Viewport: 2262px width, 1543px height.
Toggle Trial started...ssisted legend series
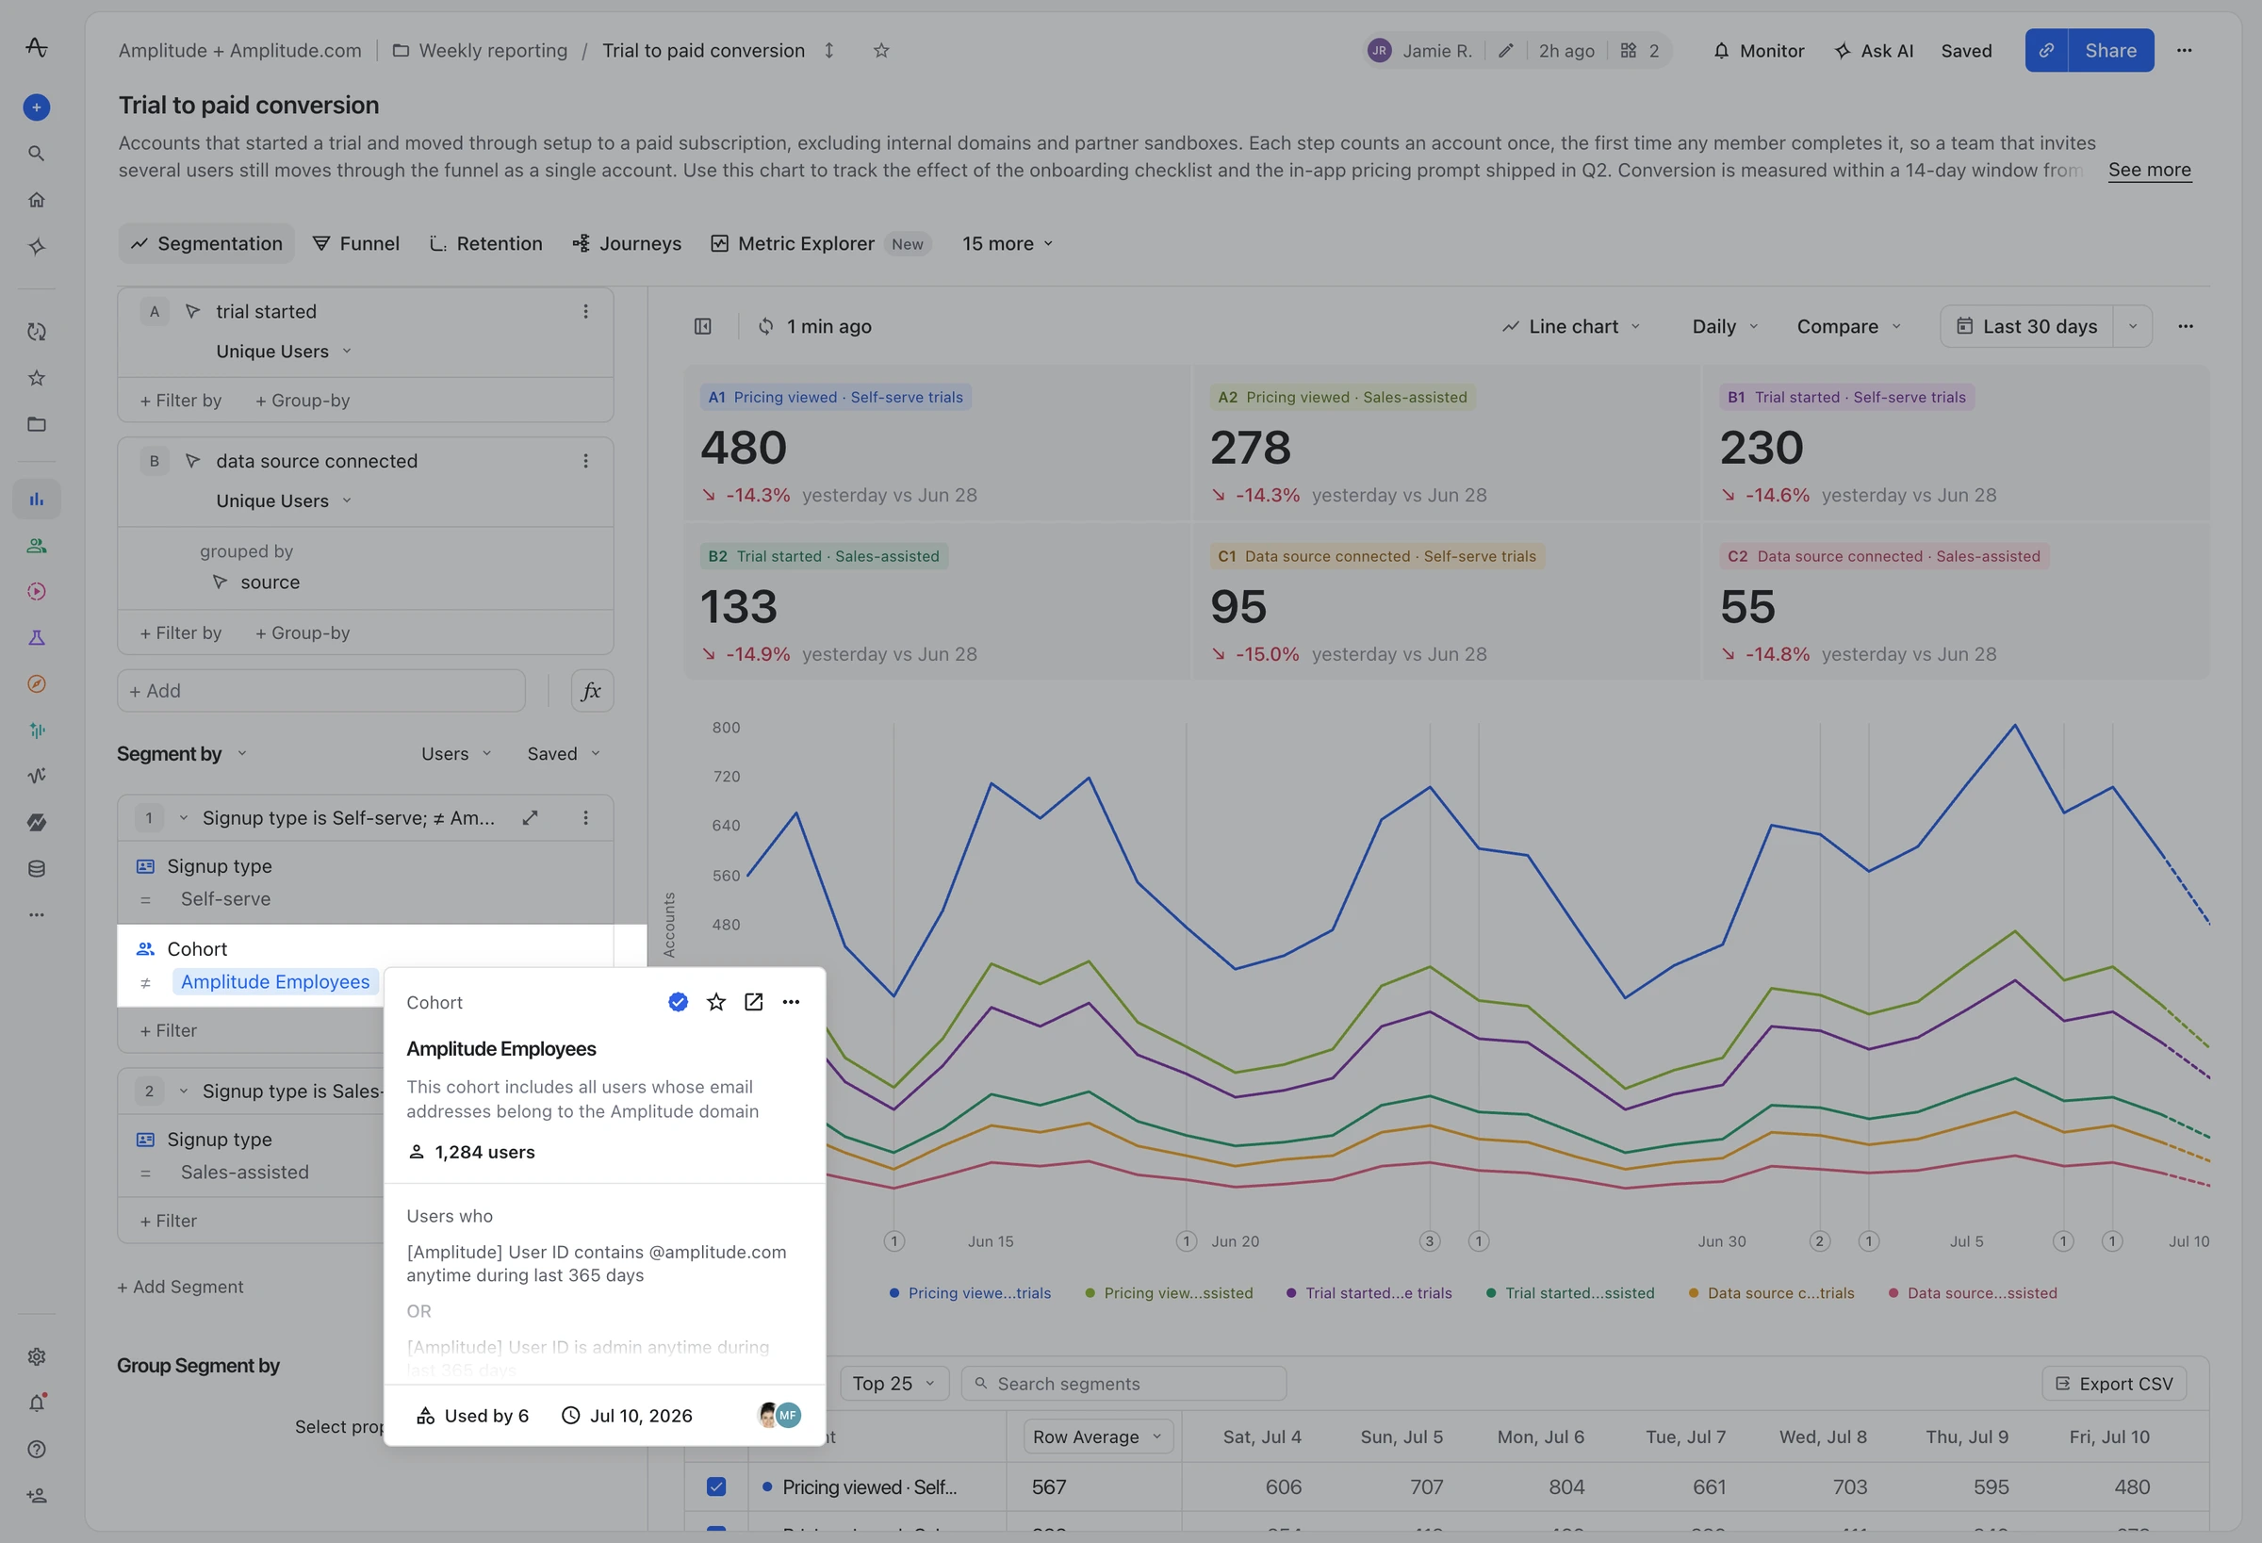click(x=1570, y=1293)
